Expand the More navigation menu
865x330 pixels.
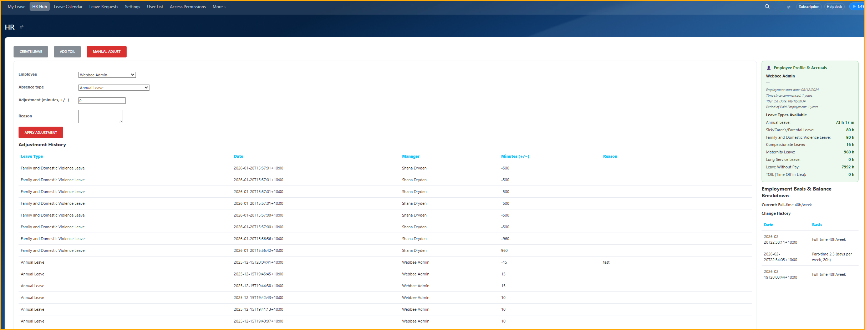click(219, 7)
